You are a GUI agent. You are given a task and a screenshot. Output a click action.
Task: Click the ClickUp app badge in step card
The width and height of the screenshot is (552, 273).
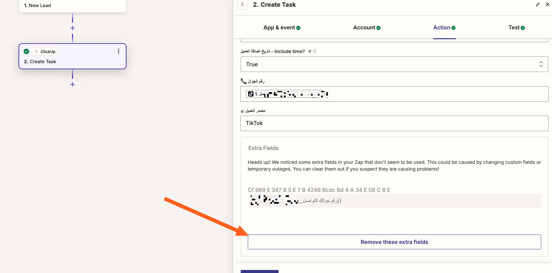[x=45, y=52]
